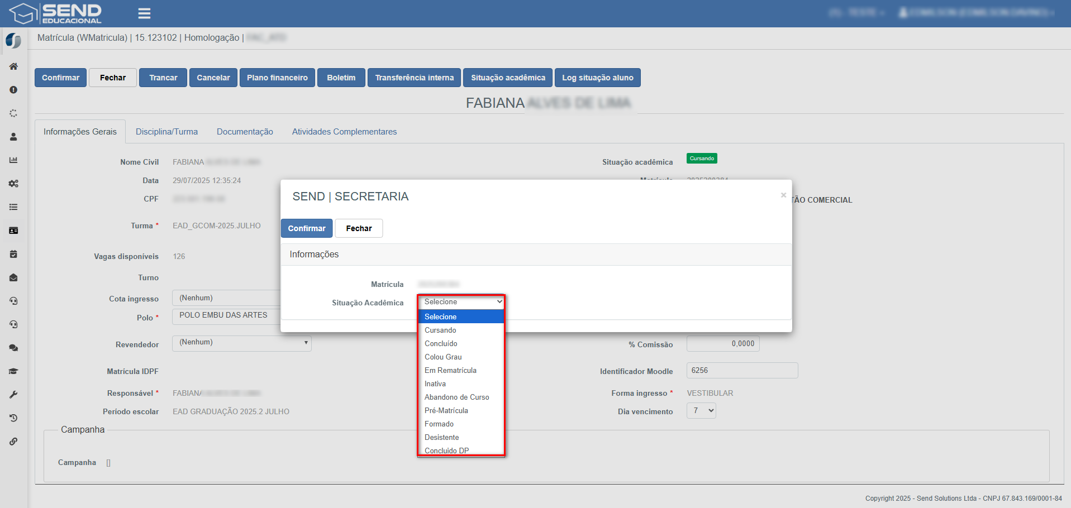Open the graduation cap sidebar icon
The image size is (1071, 508).
click(13, 371)
